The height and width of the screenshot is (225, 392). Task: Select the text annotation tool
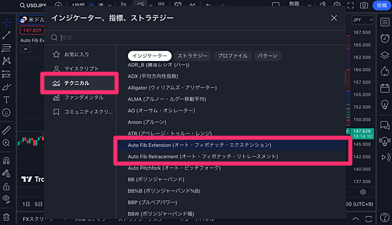pyautogui.click(x=6, y=100)
